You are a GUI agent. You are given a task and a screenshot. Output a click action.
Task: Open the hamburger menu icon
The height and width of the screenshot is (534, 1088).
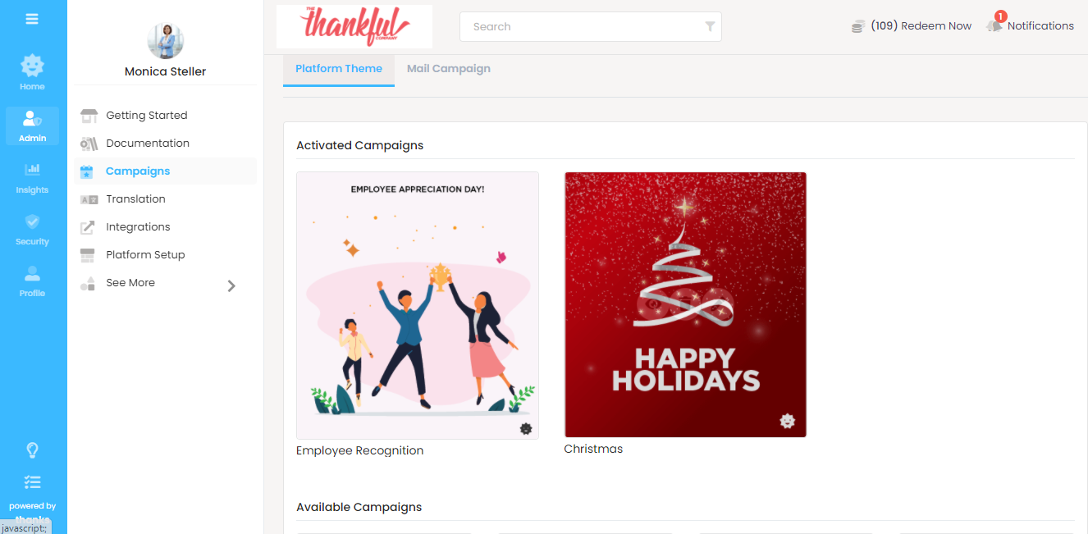32,19
